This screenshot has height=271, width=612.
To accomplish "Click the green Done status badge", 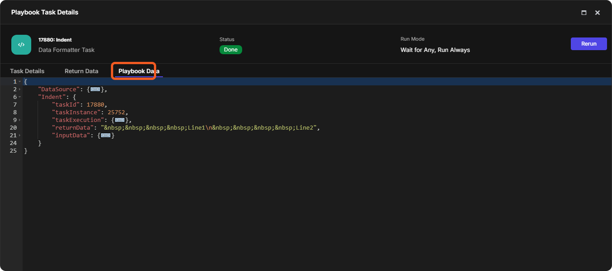I will (231, 50).
